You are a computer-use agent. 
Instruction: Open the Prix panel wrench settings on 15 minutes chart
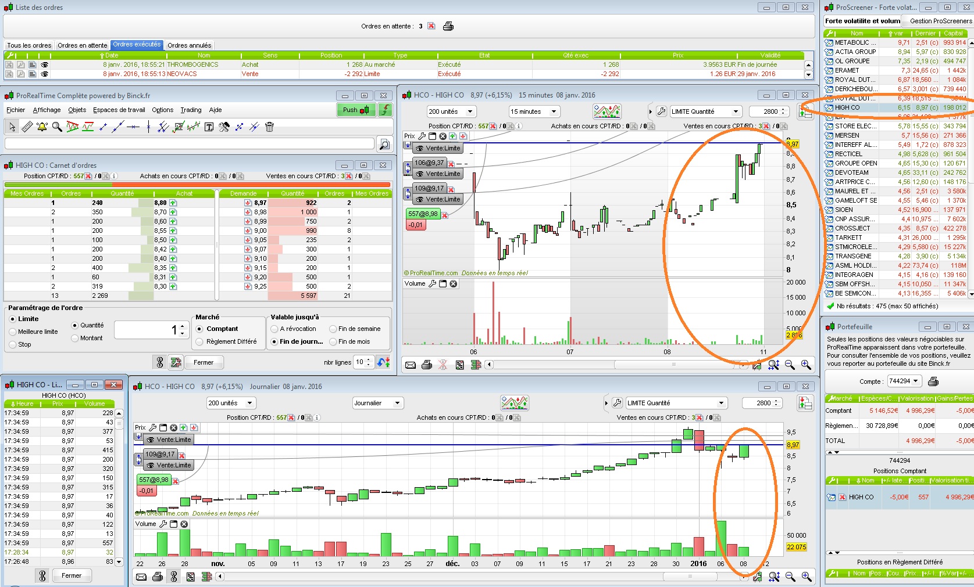[x=422, y=136]
